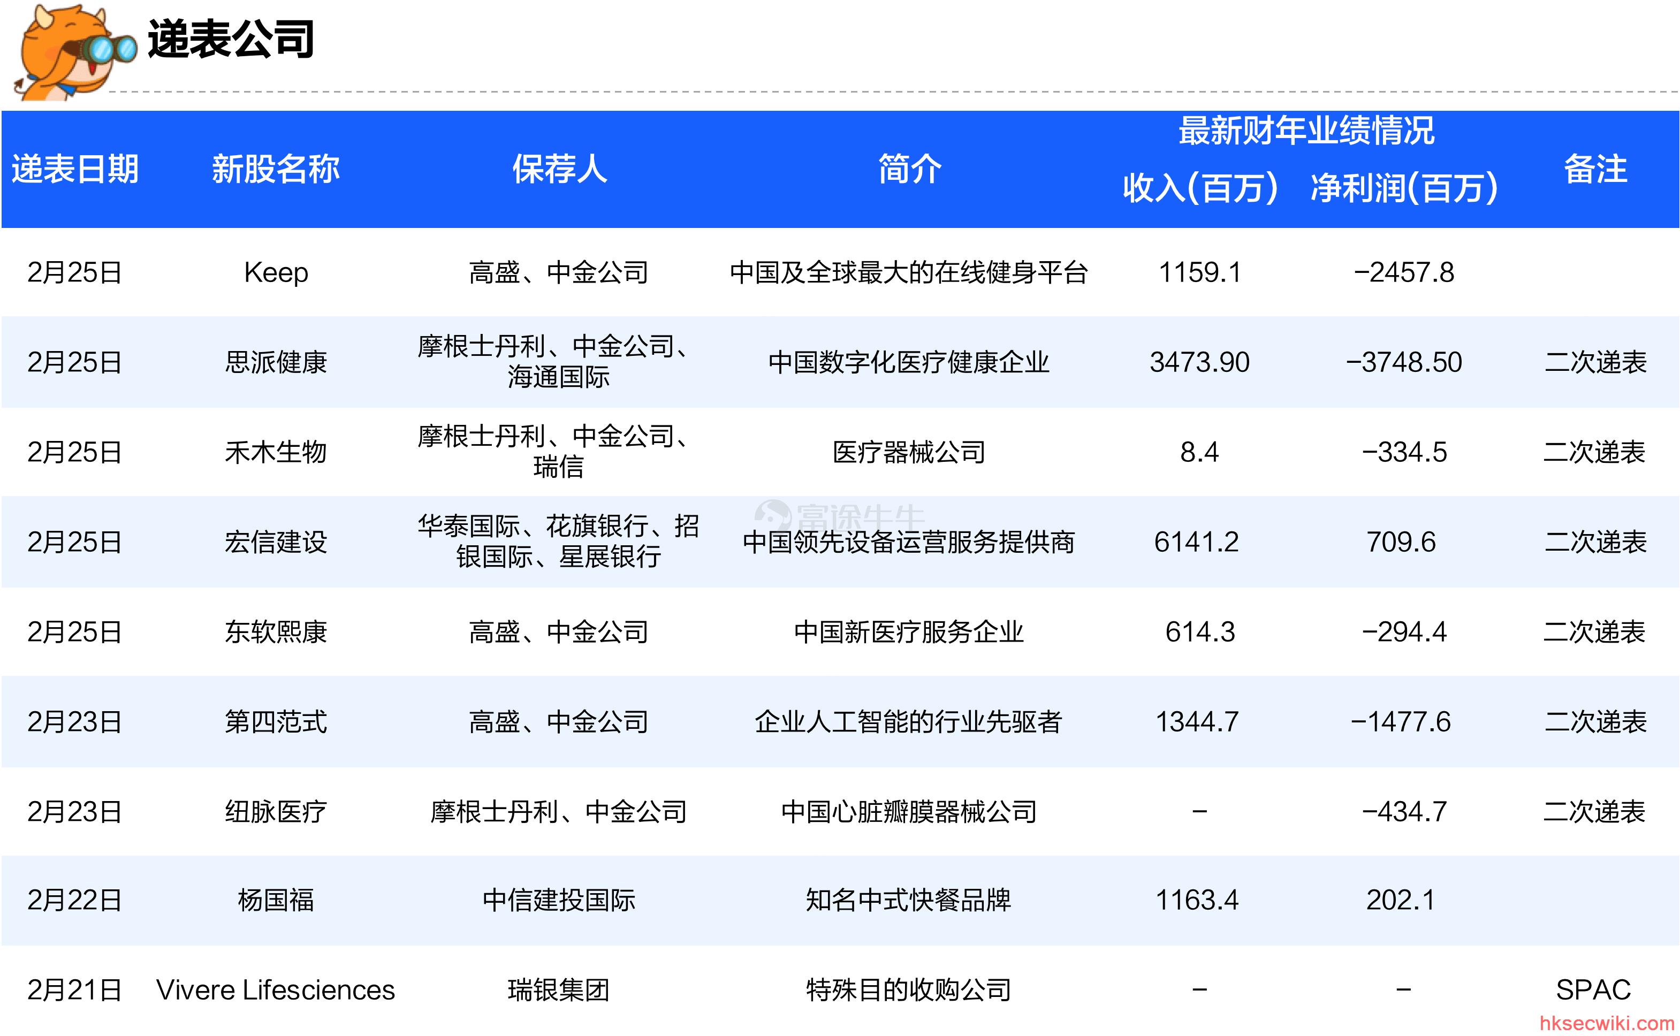Click 禾木生物 revenue value 8.4
Image resolution: width=1680 pixels, height=1036 pixels.
[1200, 452]
